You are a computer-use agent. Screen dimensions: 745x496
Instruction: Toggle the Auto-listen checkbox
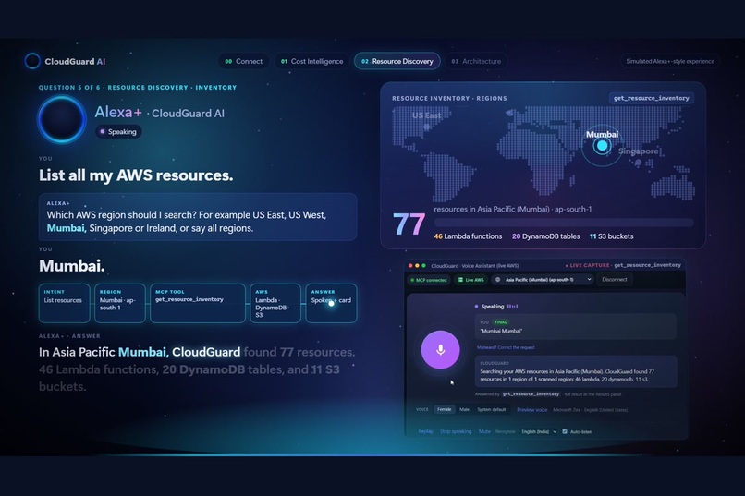click(565, 432)
